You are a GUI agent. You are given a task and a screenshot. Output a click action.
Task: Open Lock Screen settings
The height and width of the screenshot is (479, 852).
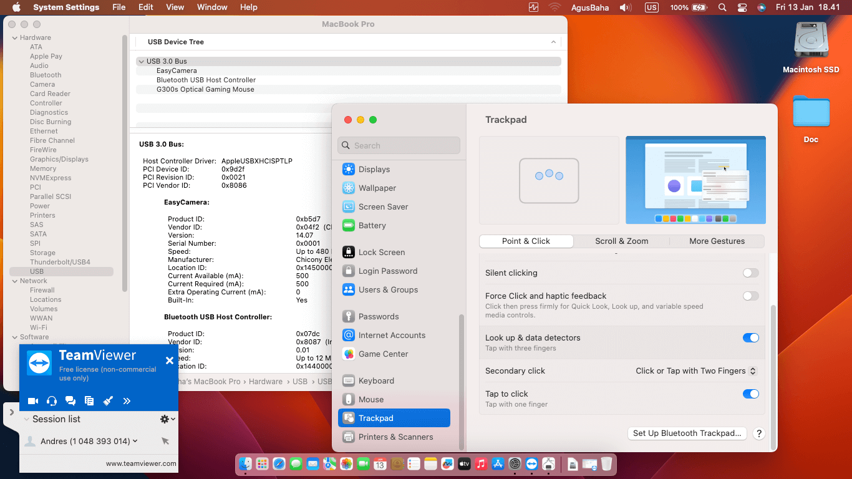[394, 252]
